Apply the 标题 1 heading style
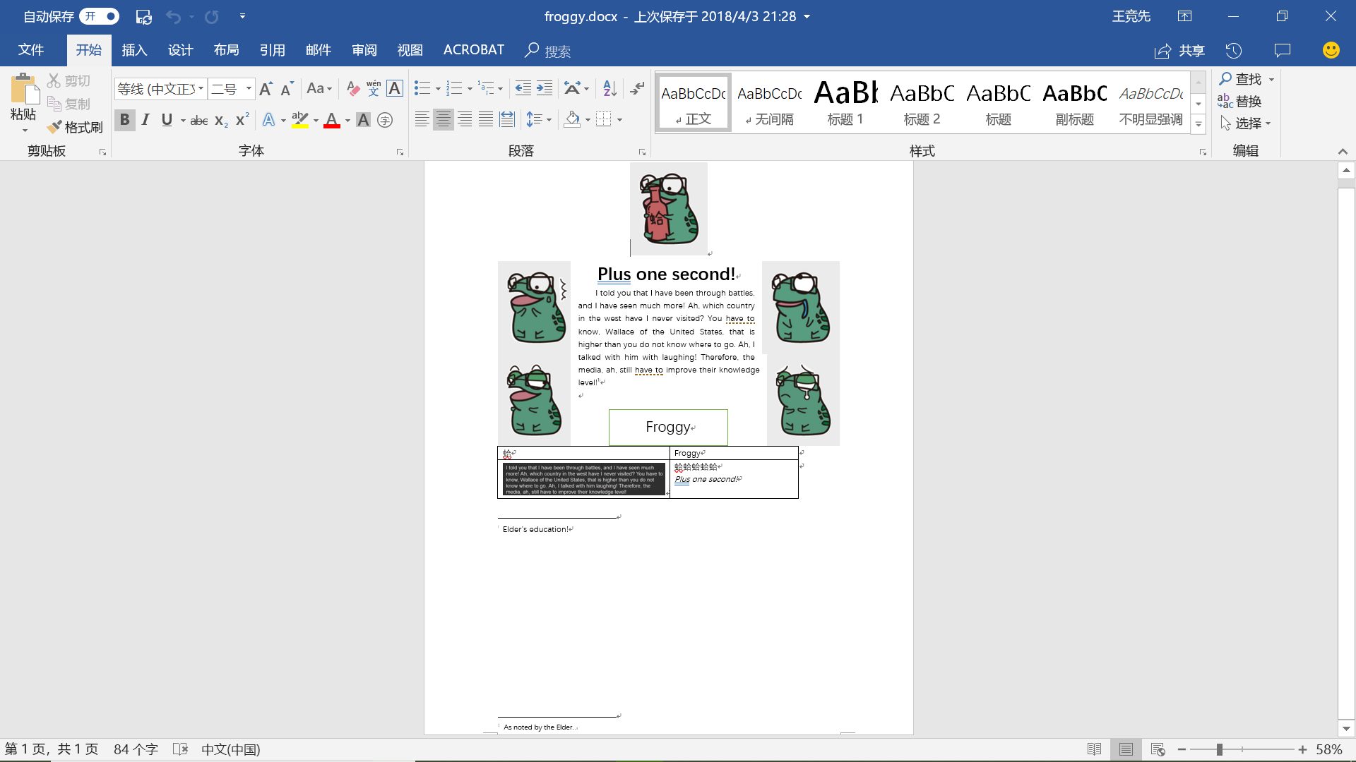Image resolution: width=1356 pixels, height=762 pixels. [x=845, y=103]
